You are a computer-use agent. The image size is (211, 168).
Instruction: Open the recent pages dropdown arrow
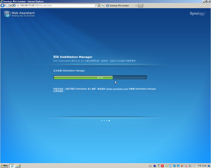11,6
